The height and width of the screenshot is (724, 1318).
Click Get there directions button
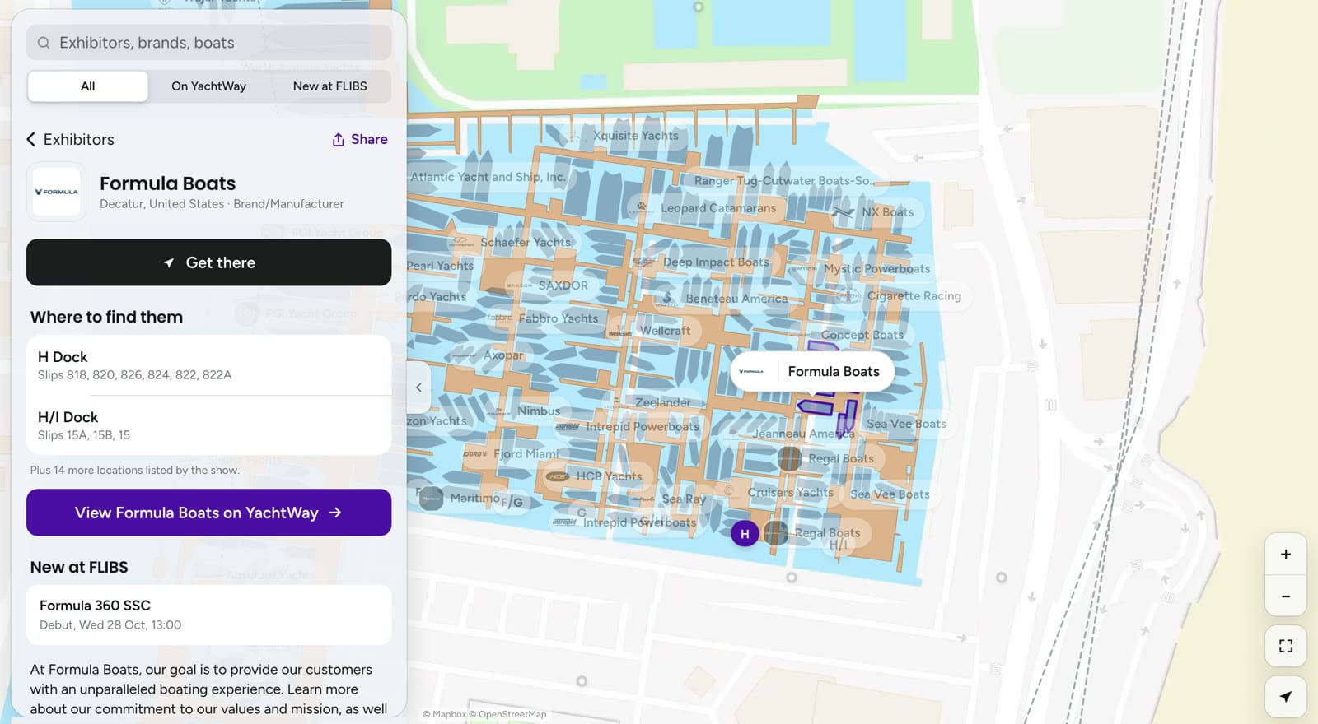(x=208, y=262)
